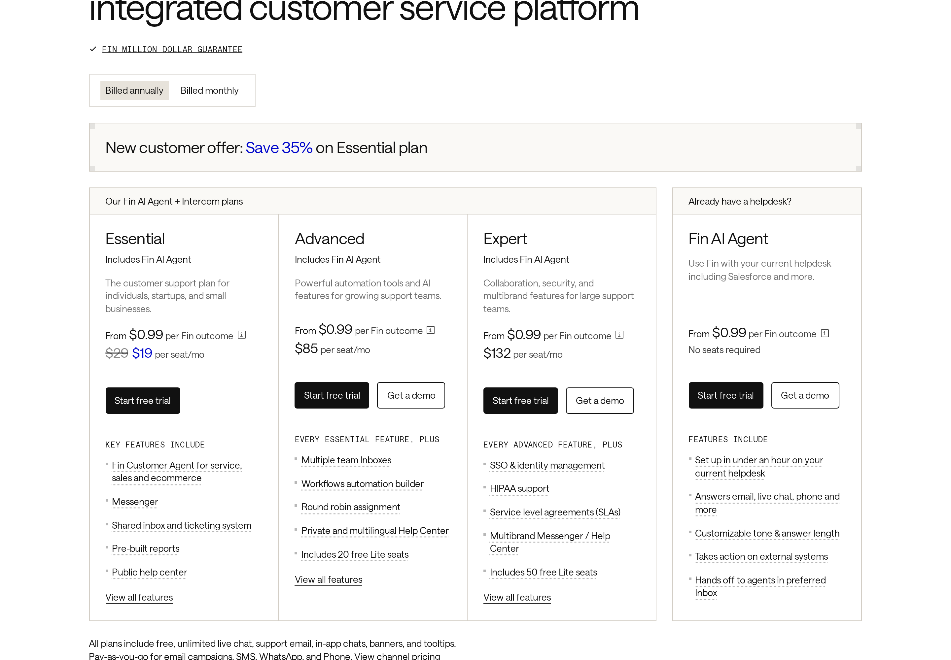This screenshot has height=660, width=951.
Task: Click Multibrand Messenger / Help Center feature
Action: click(x=550, y=542)
